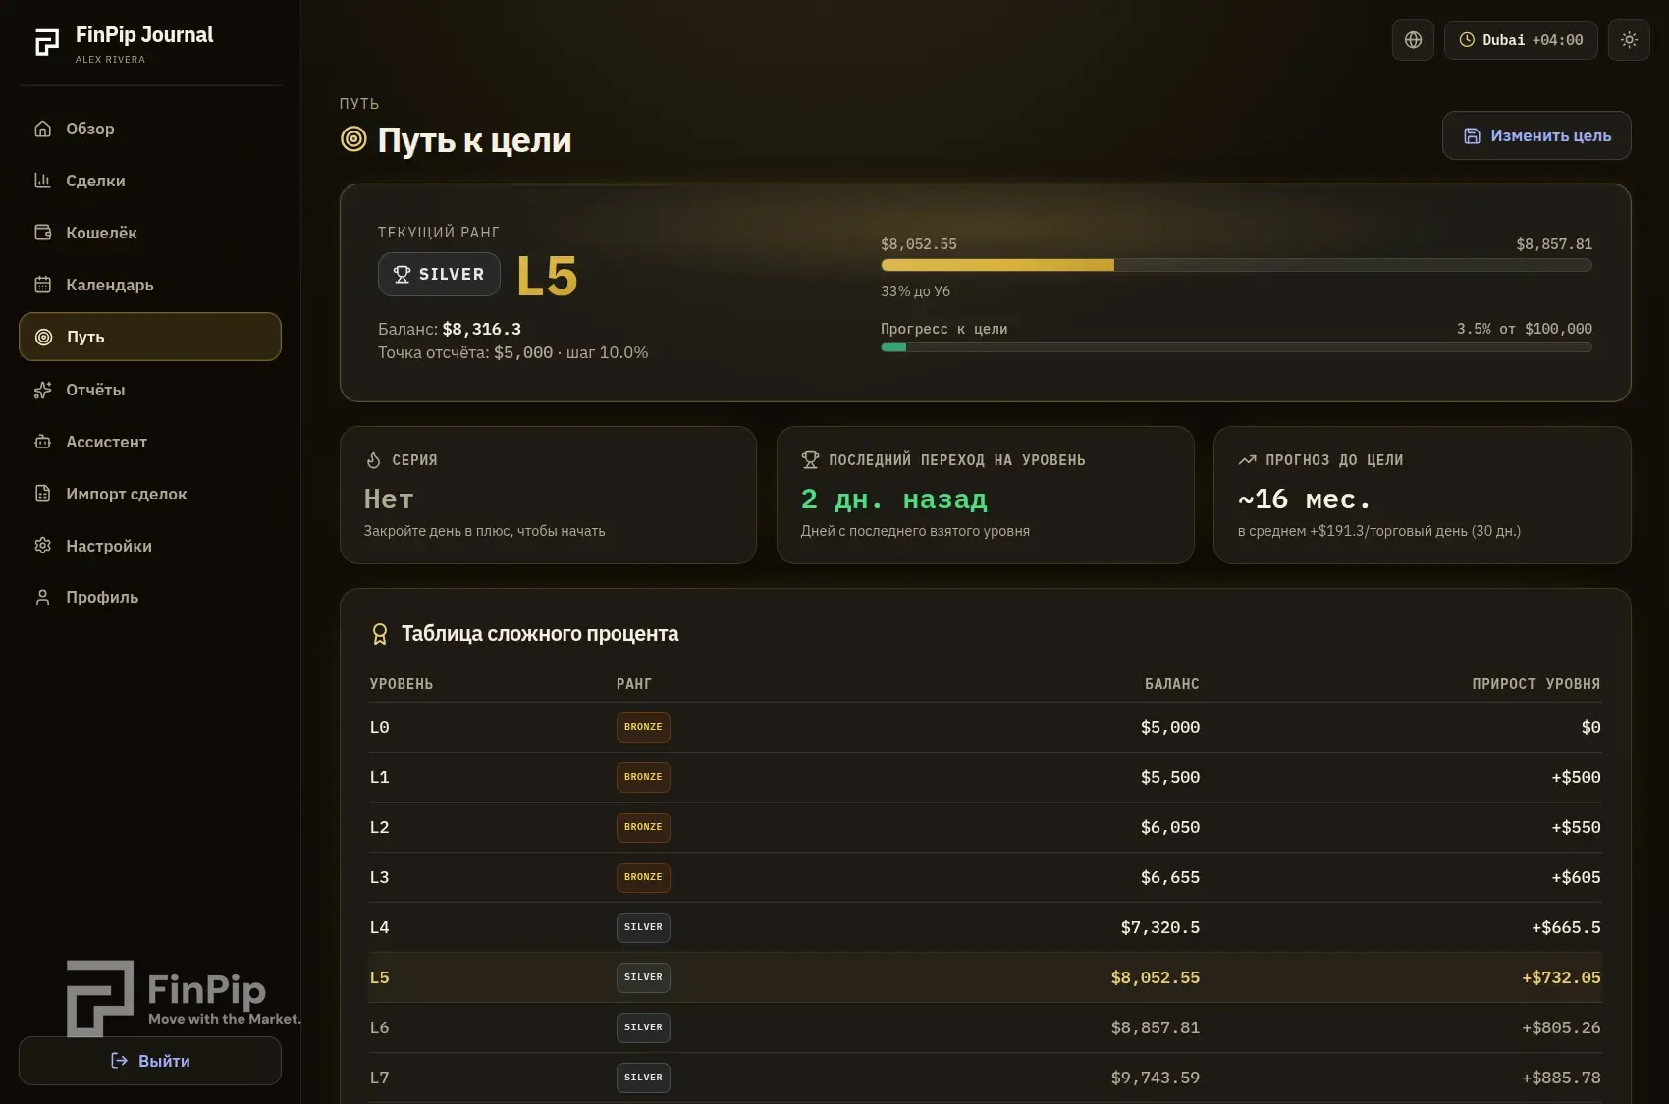Go to Сделки page
The height and width of the screenshot is (1104, 1669).
click(150, 181)
